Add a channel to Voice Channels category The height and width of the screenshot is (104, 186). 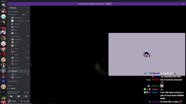point(28,12)
